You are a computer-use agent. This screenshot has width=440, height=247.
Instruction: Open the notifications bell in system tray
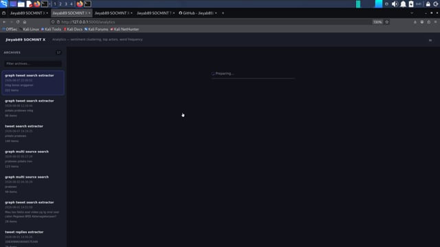(404, 4)
